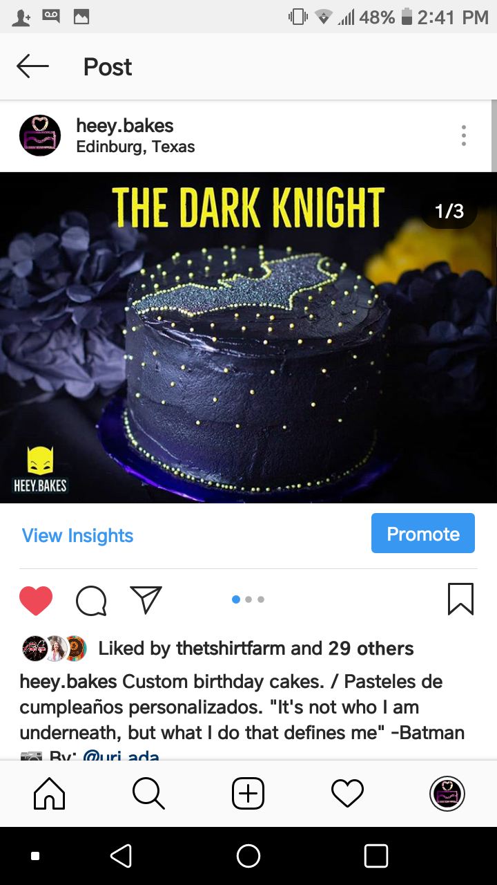Open View Insights link
Viewport: 497px width, 885px height.
coord(77,536)
